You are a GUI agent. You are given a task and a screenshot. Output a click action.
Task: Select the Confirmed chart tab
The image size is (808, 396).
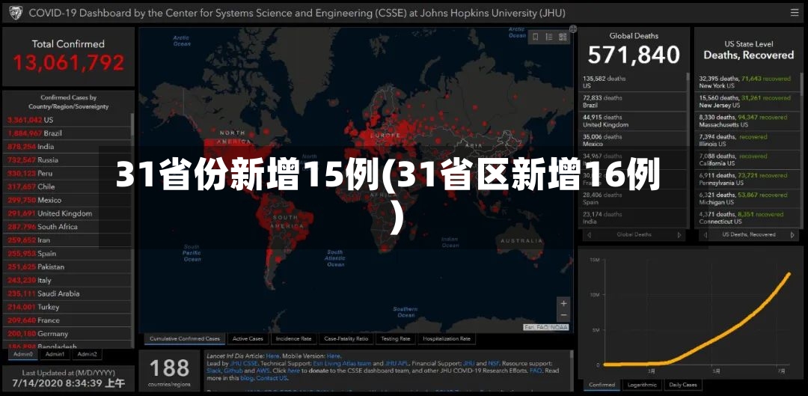(x=602, y=385)
